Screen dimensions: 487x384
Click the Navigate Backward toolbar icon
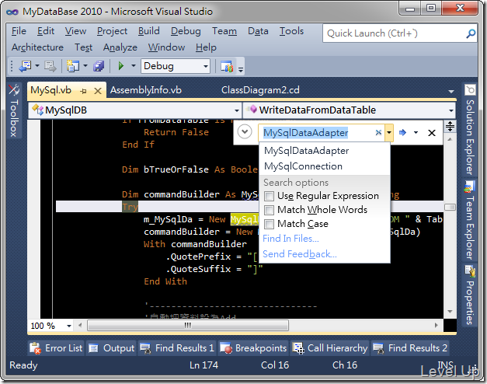(25, 66)
